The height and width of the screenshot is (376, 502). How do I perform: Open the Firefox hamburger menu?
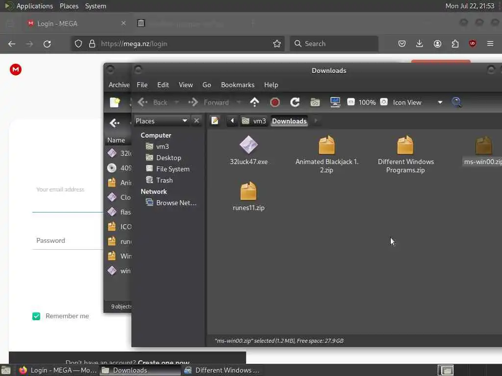[x=490, y=44]
